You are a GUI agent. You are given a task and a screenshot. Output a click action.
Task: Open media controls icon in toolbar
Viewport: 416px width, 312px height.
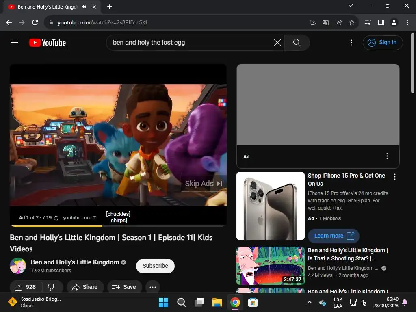click(x=368, y=23)
